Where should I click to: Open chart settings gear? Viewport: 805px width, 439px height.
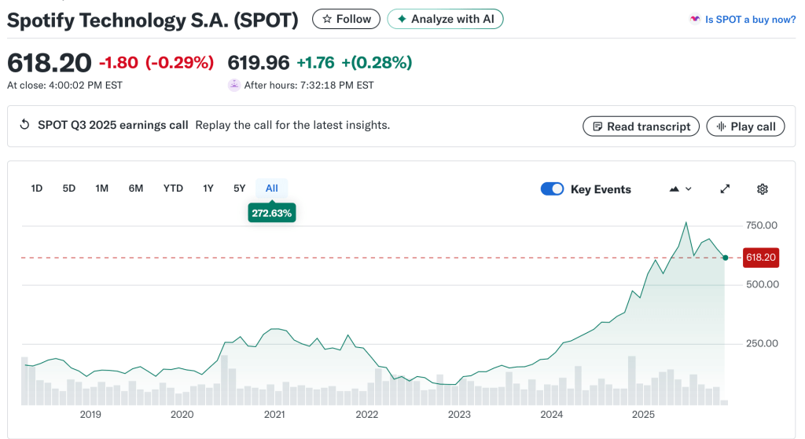762,189
